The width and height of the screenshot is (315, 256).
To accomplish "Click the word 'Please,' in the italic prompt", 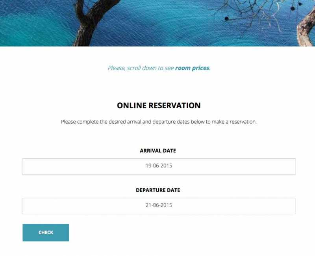I will point(117,68).
